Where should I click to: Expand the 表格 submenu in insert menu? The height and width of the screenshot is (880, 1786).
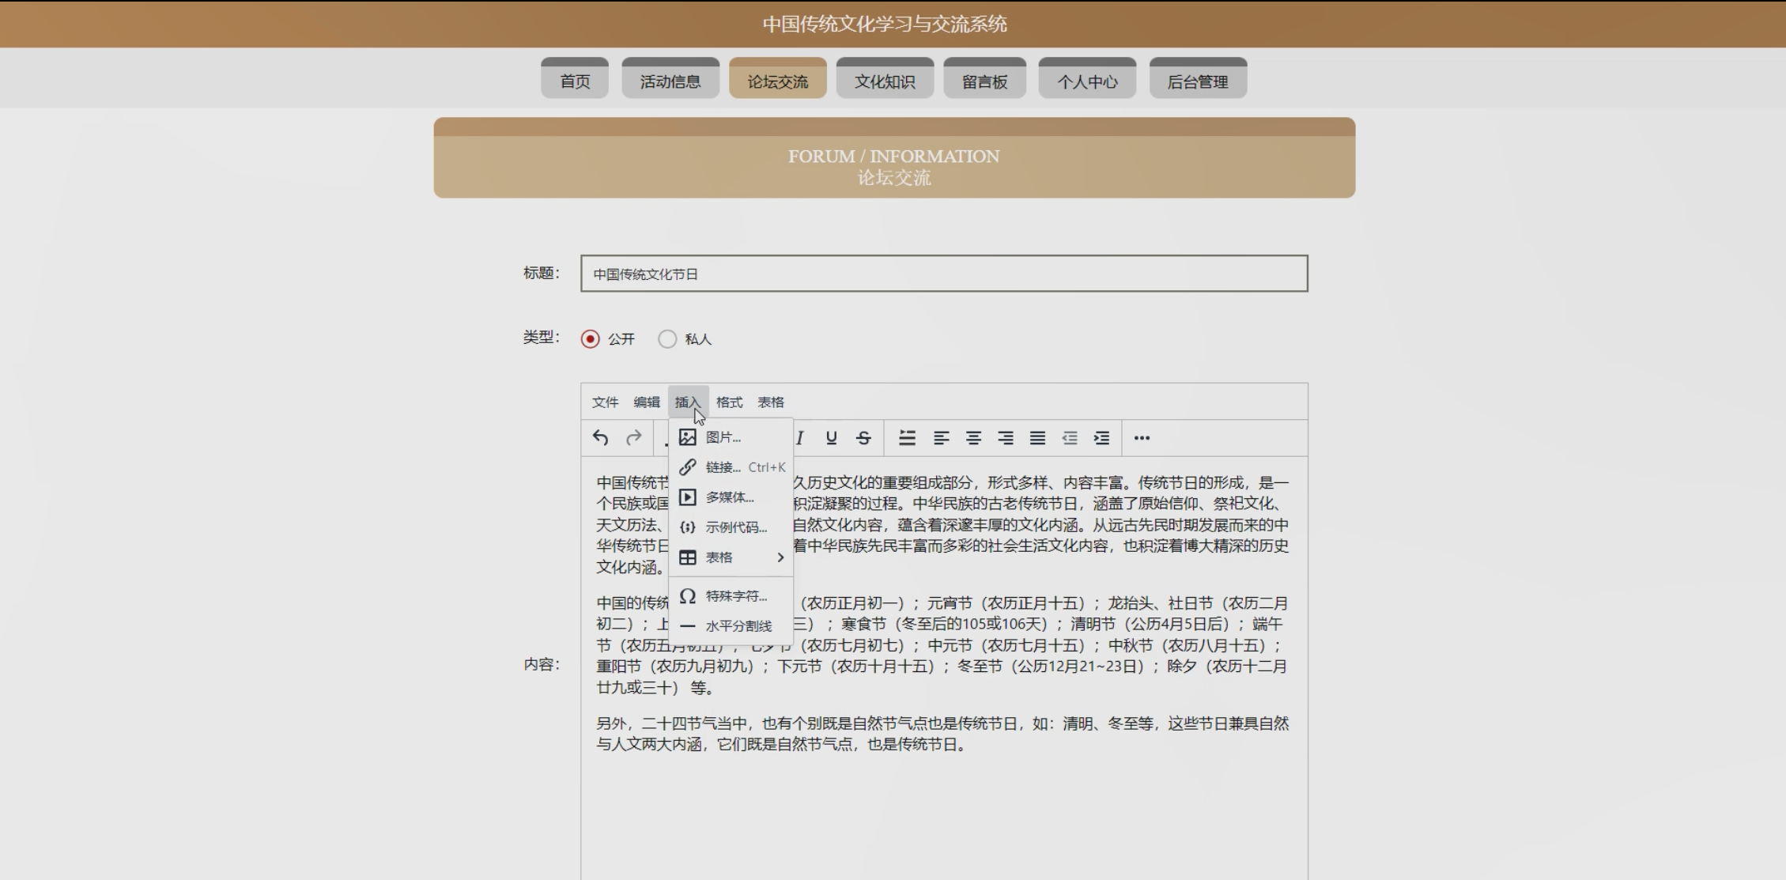[731, 557]
